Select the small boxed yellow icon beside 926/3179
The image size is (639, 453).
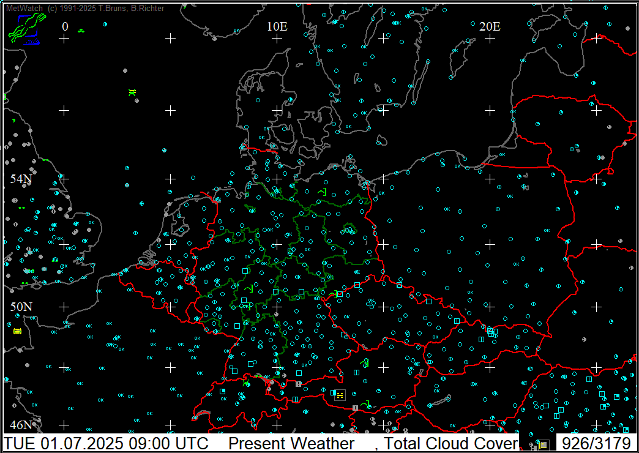click(544, 445)
